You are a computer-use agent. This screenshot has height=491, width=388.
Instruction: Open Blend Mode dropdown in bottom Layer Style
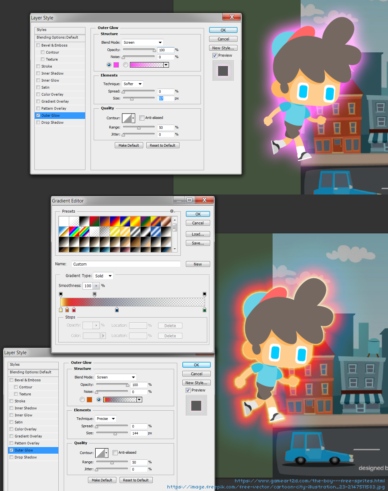click(x=116, y=377)
